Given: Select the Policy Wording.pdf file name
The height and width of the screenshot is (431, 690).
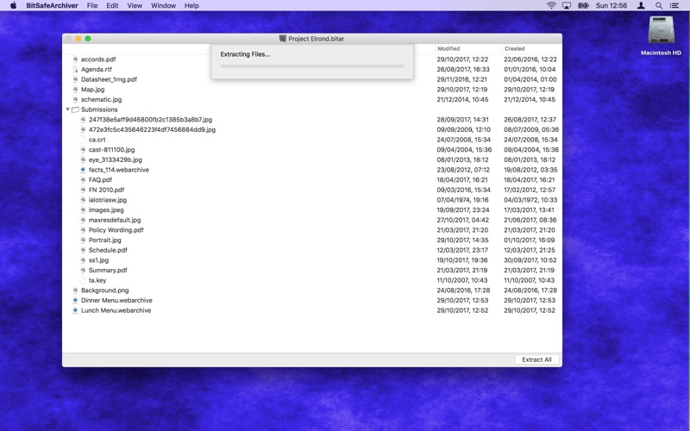Looking at the screenshot, I should click(116, 230).
